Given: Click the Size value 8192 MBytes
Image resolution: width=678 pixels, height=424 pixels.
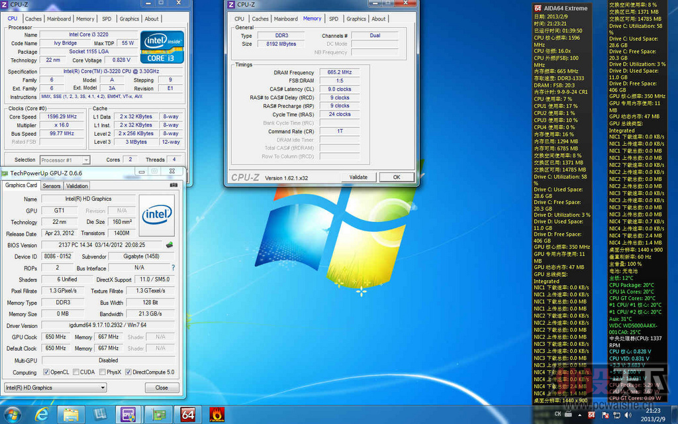Looking at the screenshot, I should (281, 44).
